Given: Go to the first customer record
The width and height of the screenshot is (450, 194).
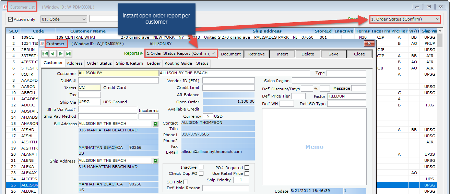Looking at the screenshot, I should 45,54.
